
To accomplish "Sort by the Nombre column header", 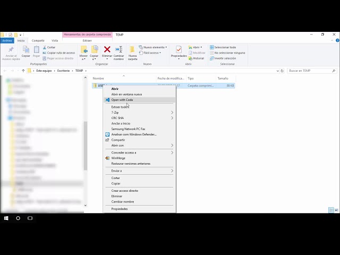I will (124, 78).
